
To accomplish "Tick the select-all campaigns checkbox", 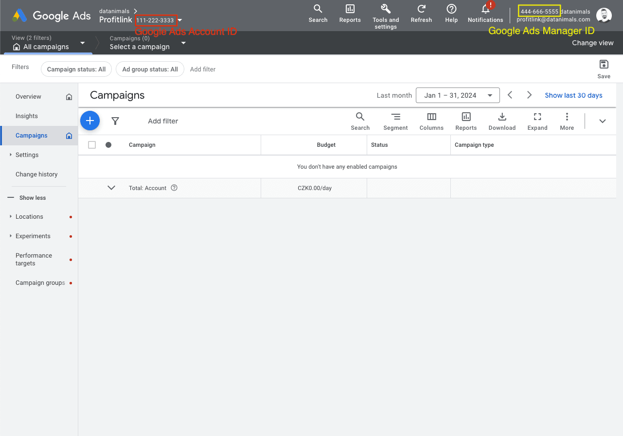I will point(92,145).
